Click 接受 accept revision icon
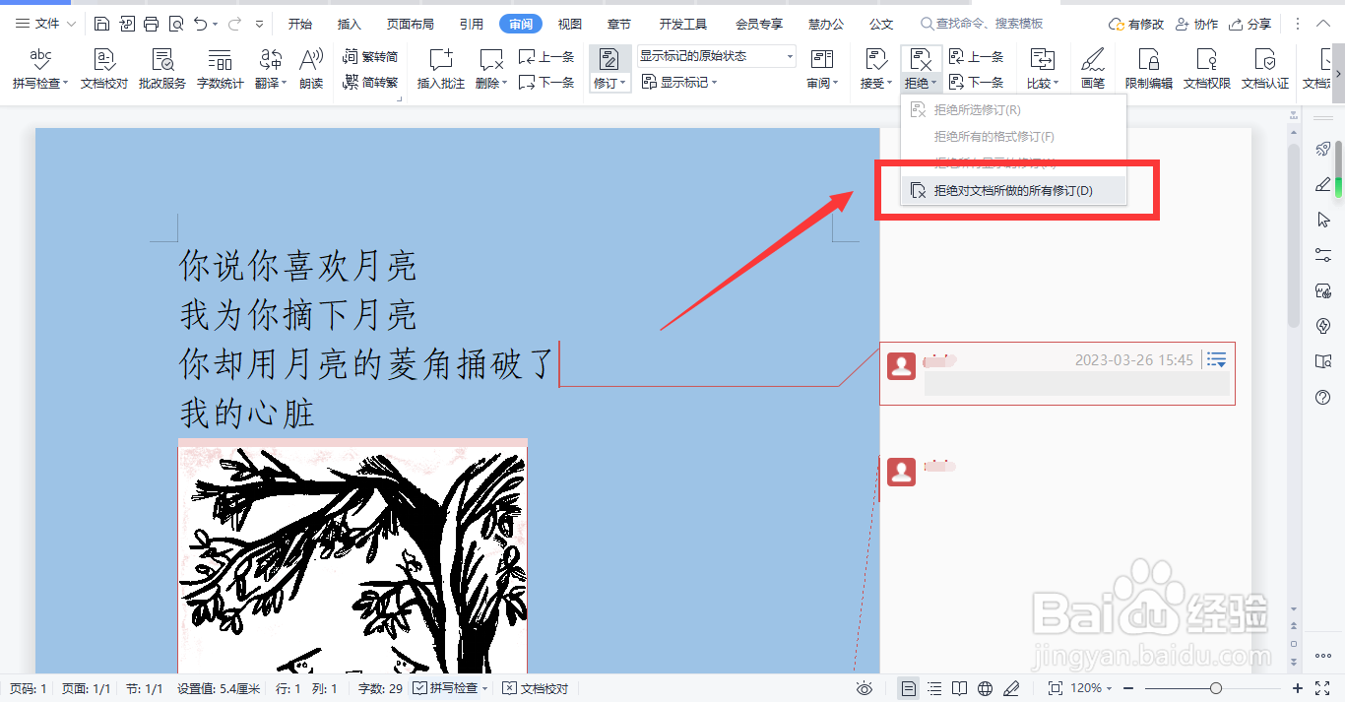 [875, 59]
